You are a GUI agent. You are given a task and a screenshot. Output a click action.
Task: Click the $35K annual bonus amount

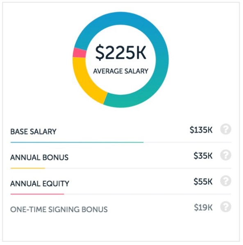[203, 156]
